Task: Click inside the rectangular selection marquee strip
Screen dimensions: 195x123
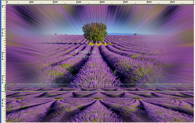Action: [x=100, y=88]
